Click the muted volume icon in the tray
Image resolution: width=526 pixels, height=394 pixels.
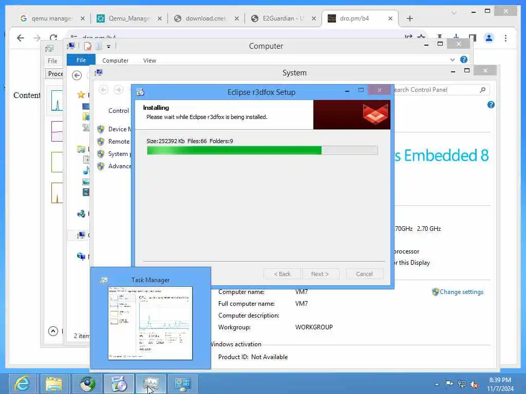(x=474, y=384)
